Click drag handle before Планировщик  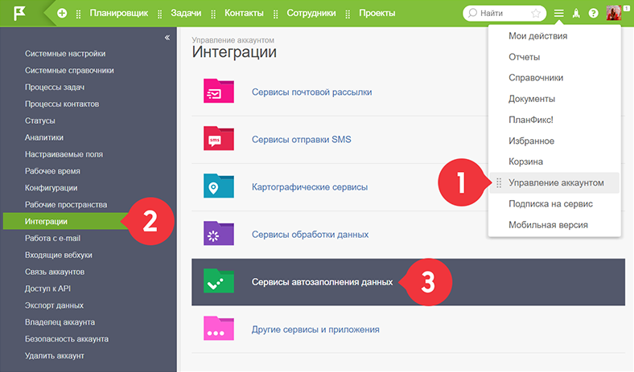click(x=78, y=14)
